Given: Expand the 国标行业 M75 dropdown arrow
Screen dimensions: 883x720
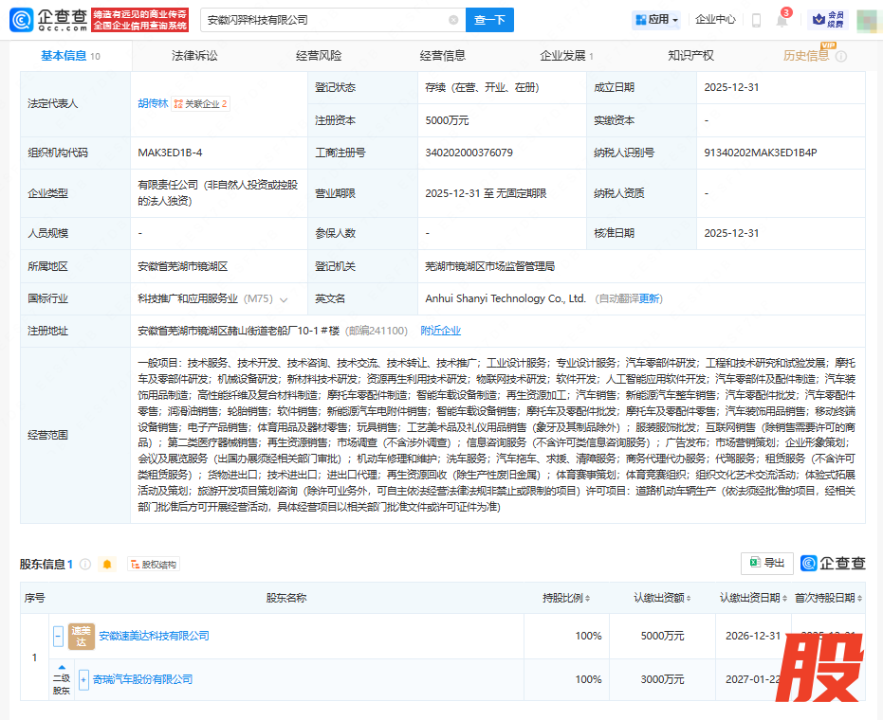Looking at the screenshot, I should click(283, 299).
